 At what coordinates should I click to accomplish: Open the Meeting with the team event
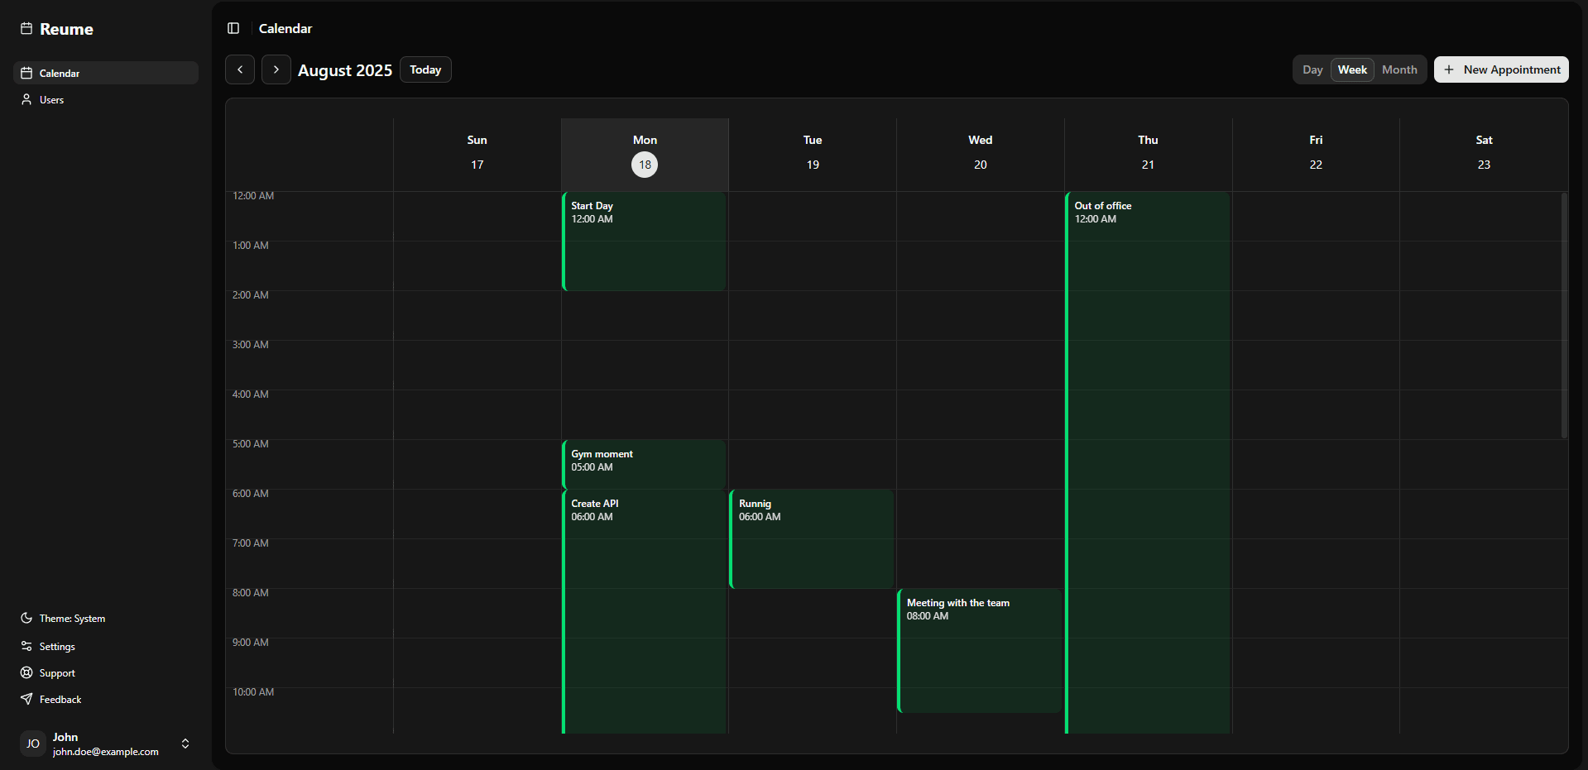(x=980, y=650)
